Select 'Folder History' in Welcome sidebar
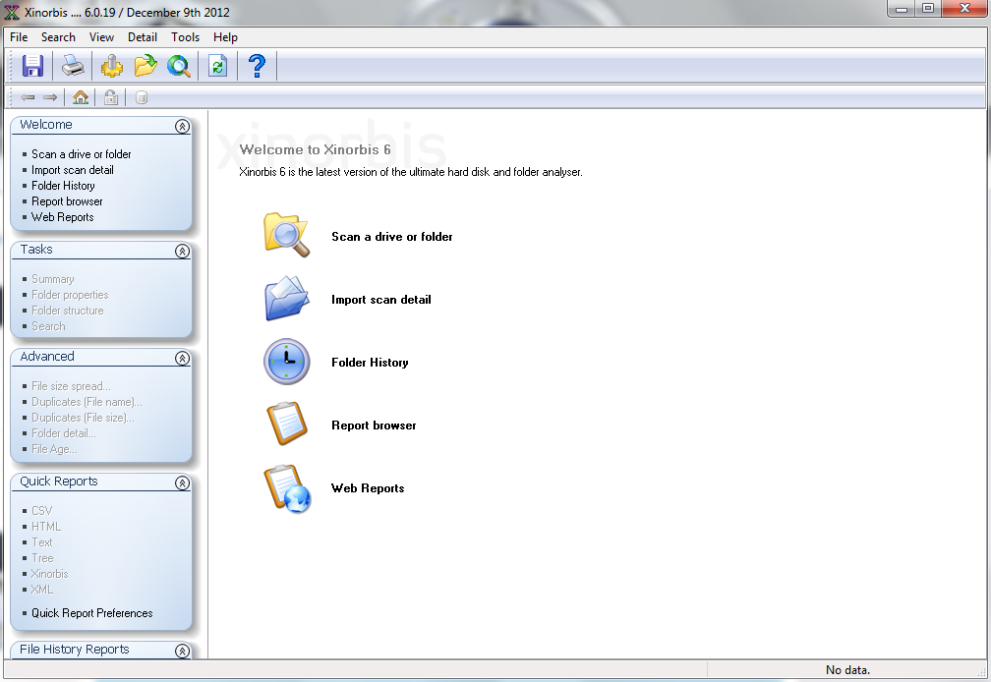 point(63,186)
